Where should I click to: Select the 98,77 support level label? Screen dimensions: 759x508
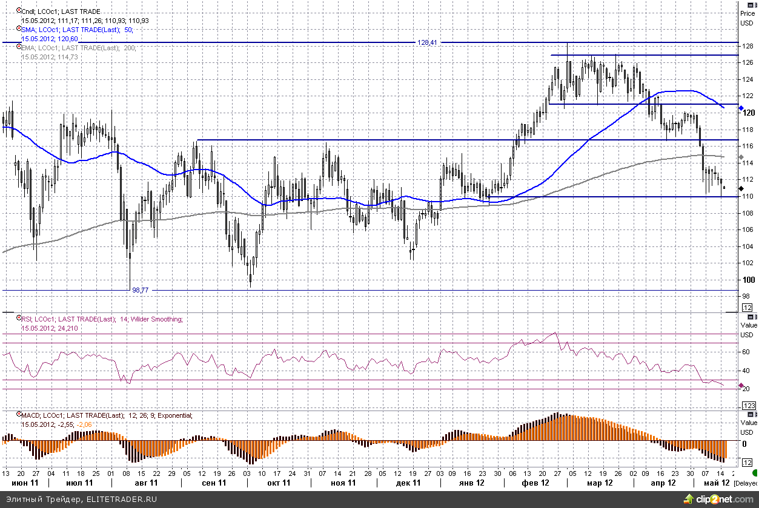[x=140, y=291]
